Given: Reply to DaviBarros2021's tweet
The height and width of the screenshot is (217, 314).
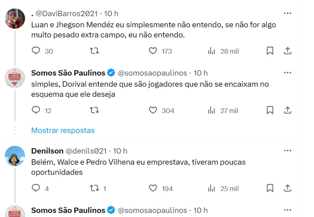Looking at the screenshot, I should [x=36, y=51].
